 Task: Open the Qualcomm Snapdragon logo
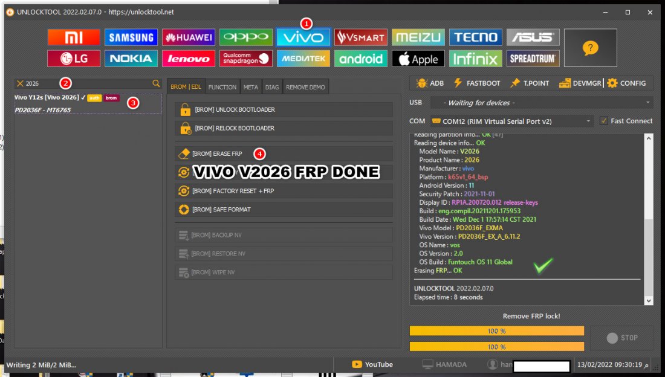click(x=246, y=59)
